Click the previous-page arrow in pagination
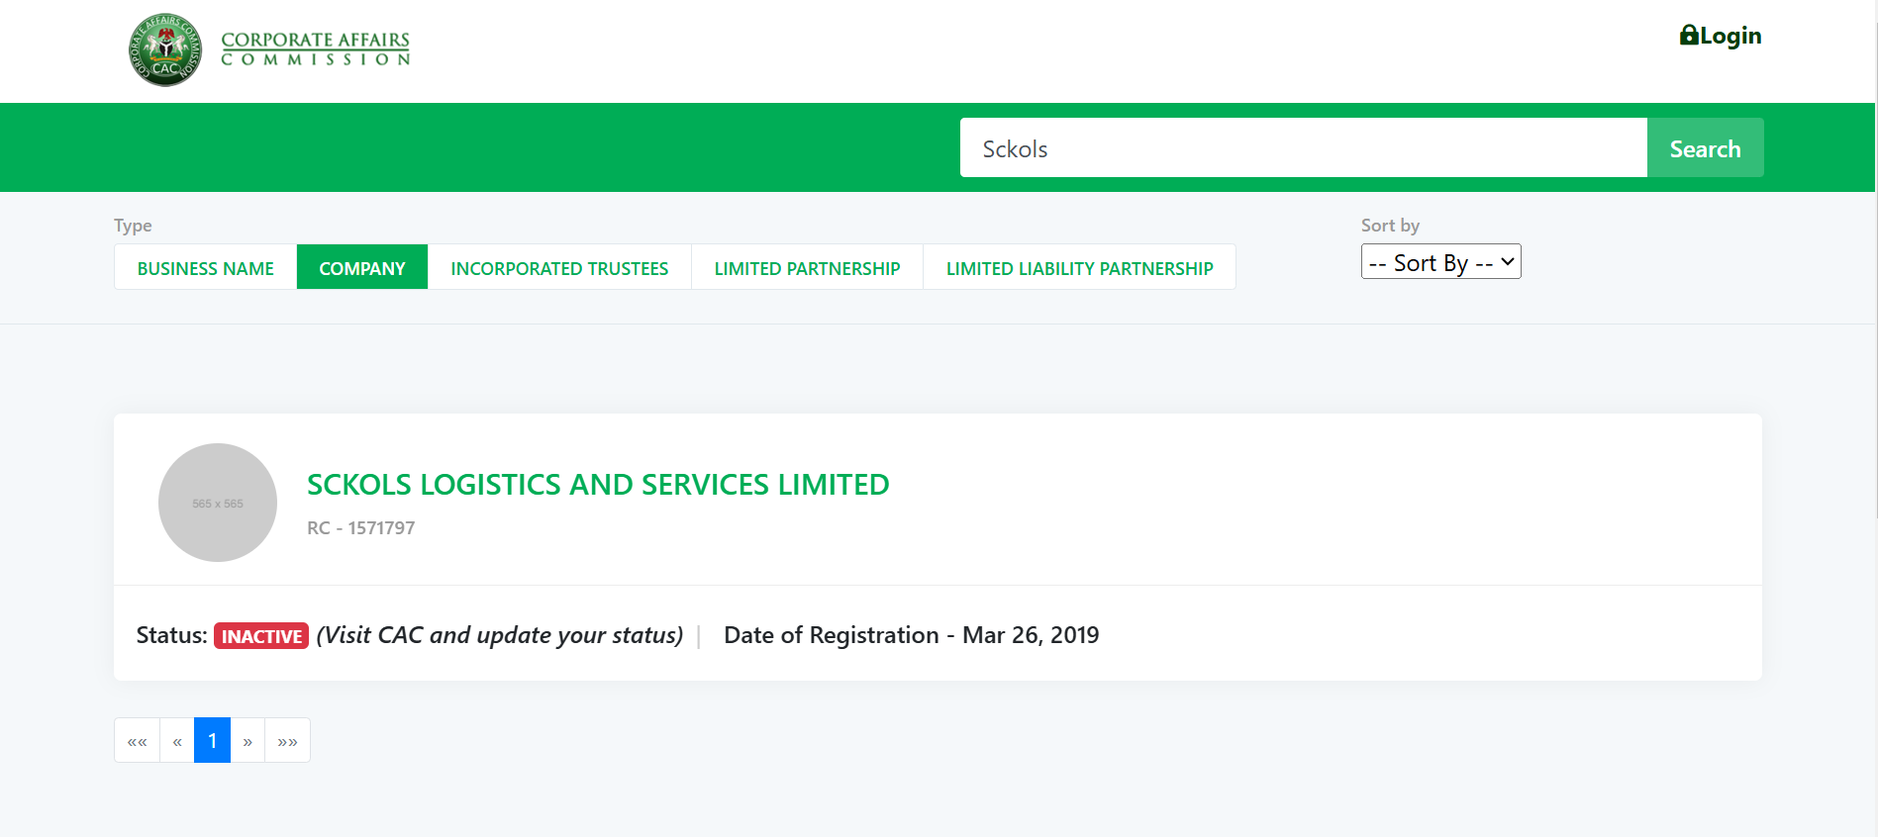The image size is (1878, 837). 176,740
